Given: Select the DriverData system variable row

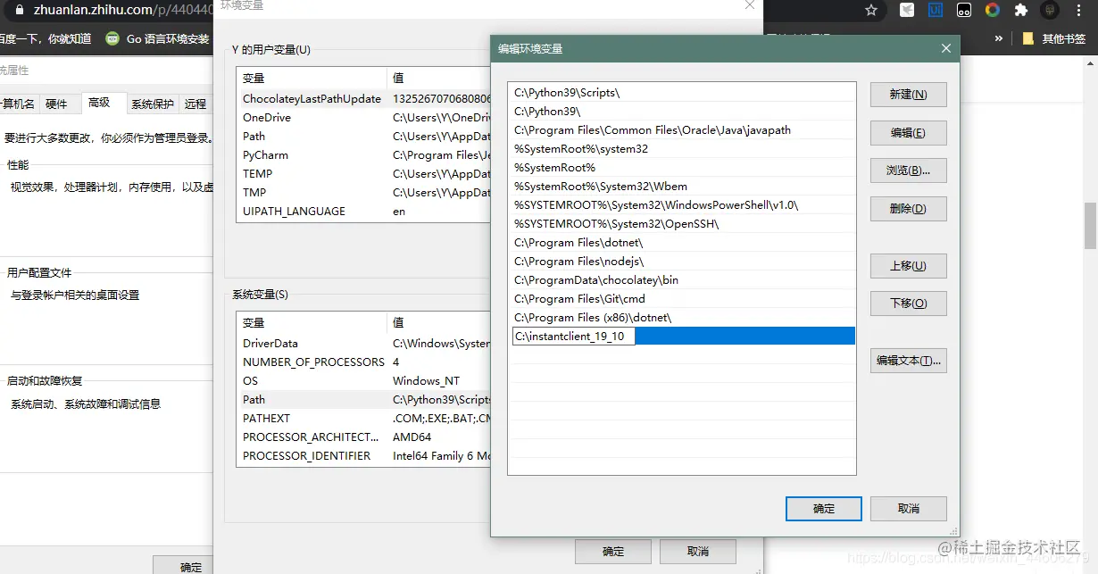Looking at the screenshot, I should click(x=364, y=344).
